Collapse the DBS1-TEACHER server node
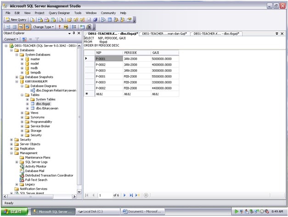This screenshot has height=217, width=288. click(x=6, y=46)
